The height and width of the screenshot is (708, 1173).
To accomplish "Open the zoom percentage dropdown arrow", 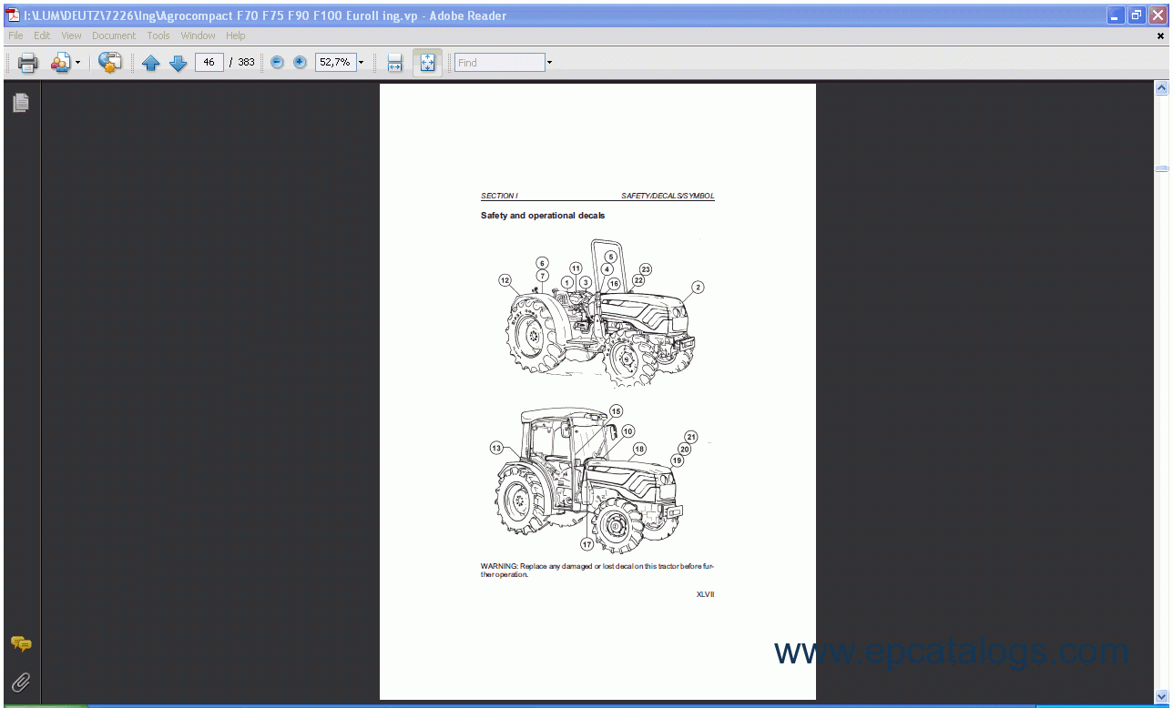I will pos(361,63).
